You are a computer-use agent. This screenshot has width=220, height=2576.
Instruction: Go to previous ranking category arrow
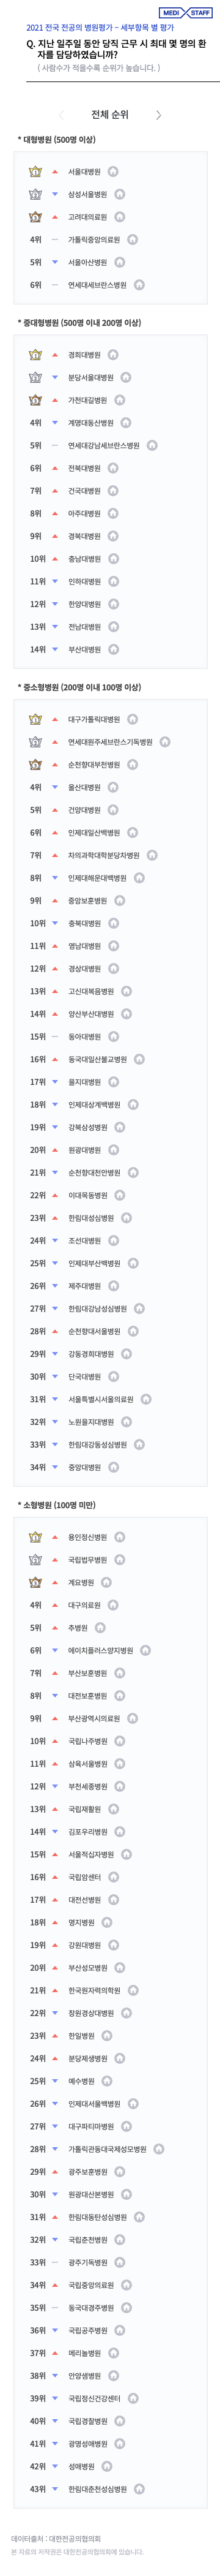(x=62, y=115)
